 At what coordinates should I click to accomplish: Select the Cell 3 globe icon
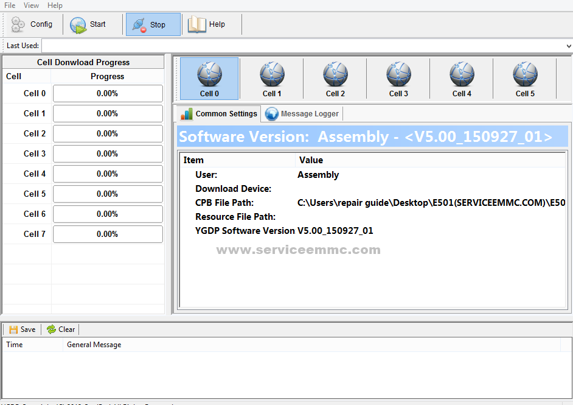click(398, 74)
